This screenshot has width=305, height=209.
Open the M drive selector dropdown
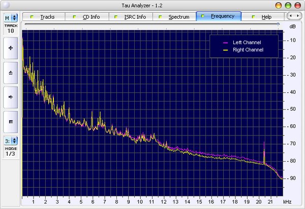11,18
